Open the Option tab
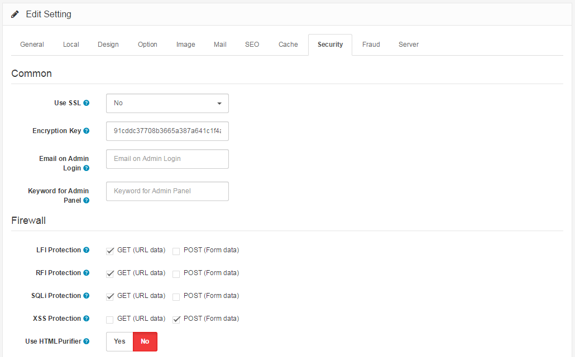Viewport: 575px width, 357px height. coord(147,45)
